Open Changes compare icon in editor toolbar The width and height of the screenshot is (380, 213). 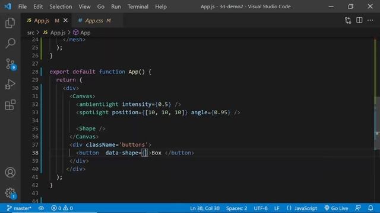pos(348,21)
